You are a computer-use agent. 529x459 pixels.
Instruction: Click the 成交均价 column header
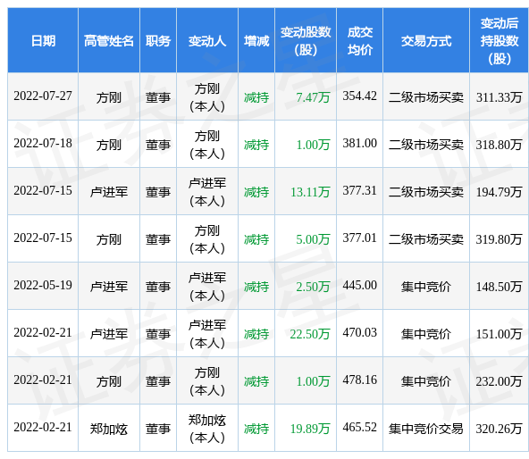click(x=359, y=41)
